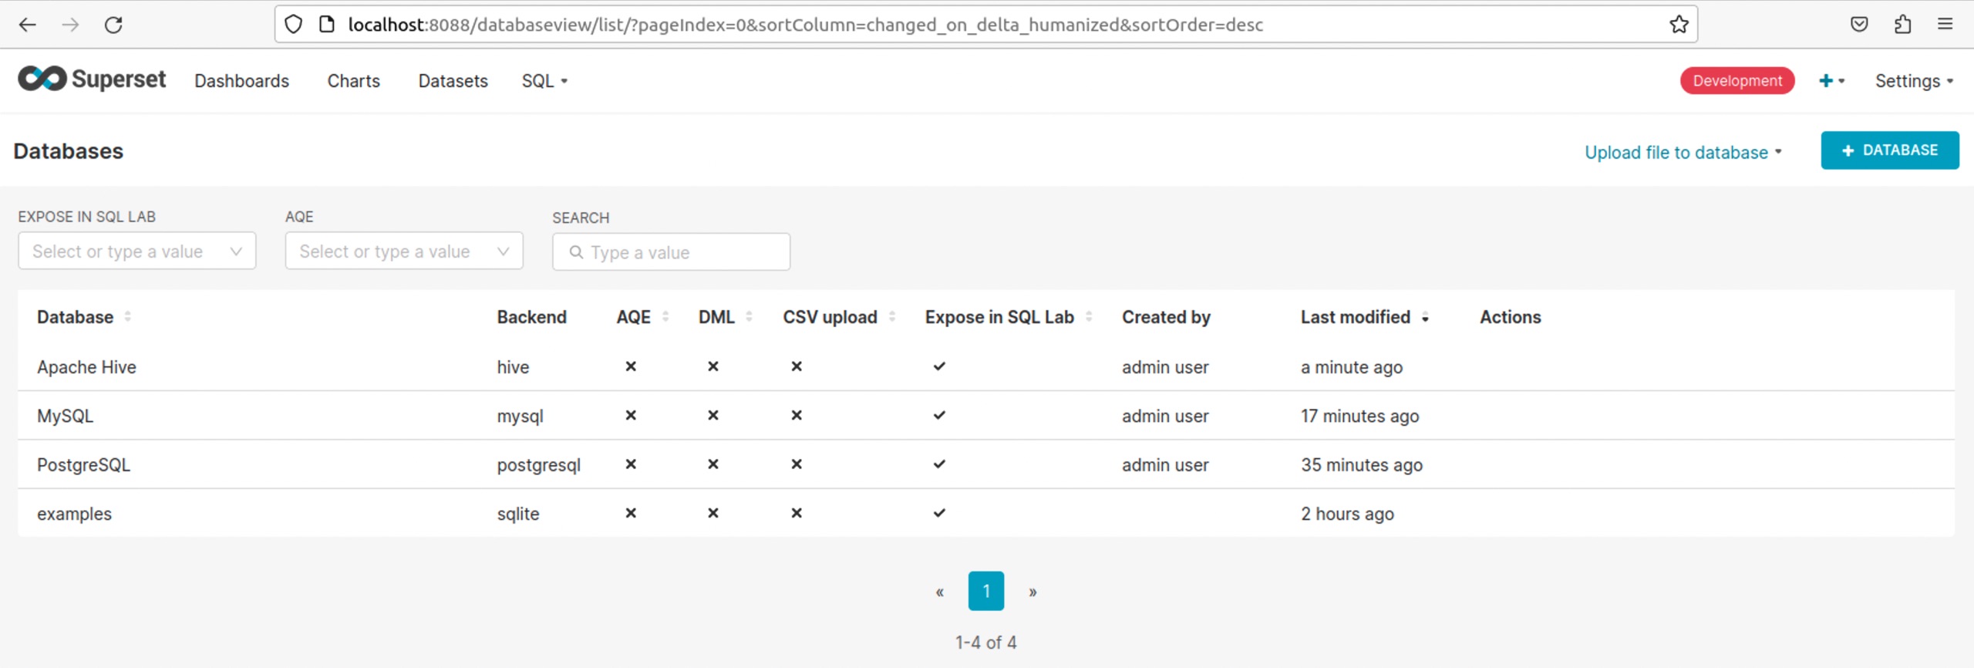Click MySQL DML cross icon
Screen dimensions: 1974x668
pyautogui.click(x=713, y=415)
